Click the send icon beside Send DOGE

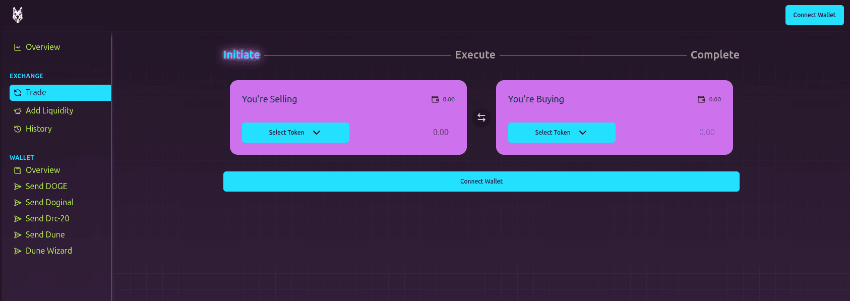[17, 186]
